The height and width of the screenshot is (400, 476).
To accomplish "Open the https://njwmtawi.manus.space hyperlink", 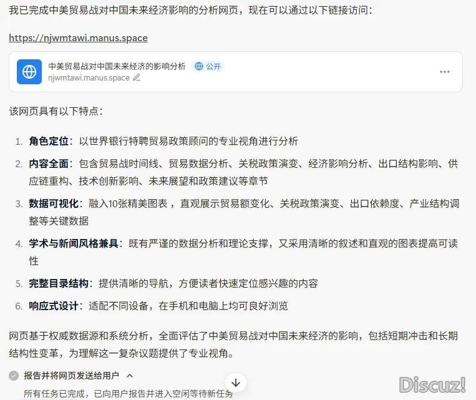I will point(78,38).
